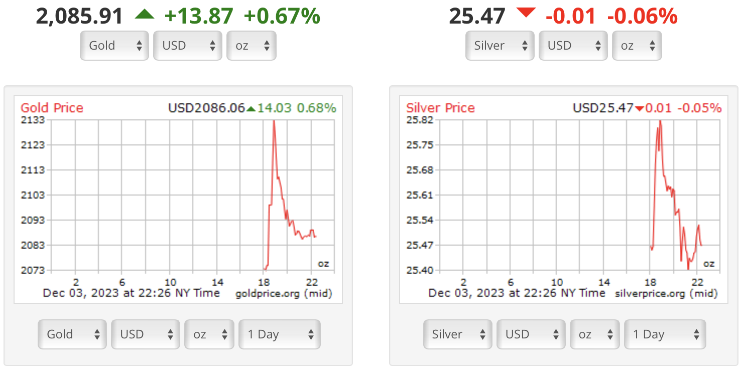This screenshot has width=744, height=374.
Task: Open the top USD currency dropdown for silver
Action: pos(573,46)
